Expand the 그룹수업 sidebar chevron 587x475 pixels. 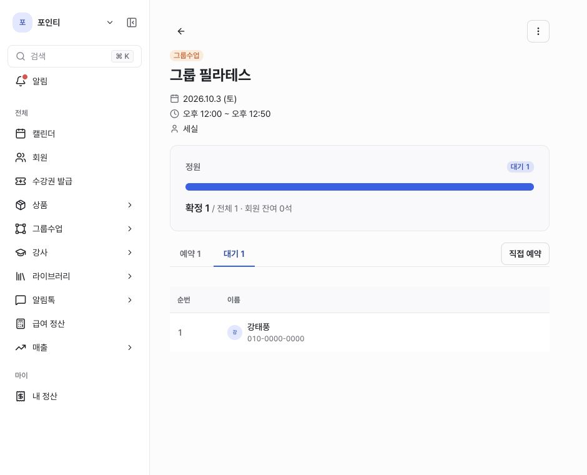pyautogui.click(x=129, y=229)
